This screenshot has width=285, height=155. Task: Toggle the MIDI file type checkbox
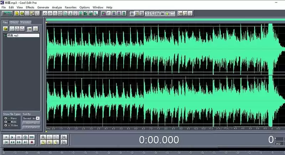click(x=5, y=122)
